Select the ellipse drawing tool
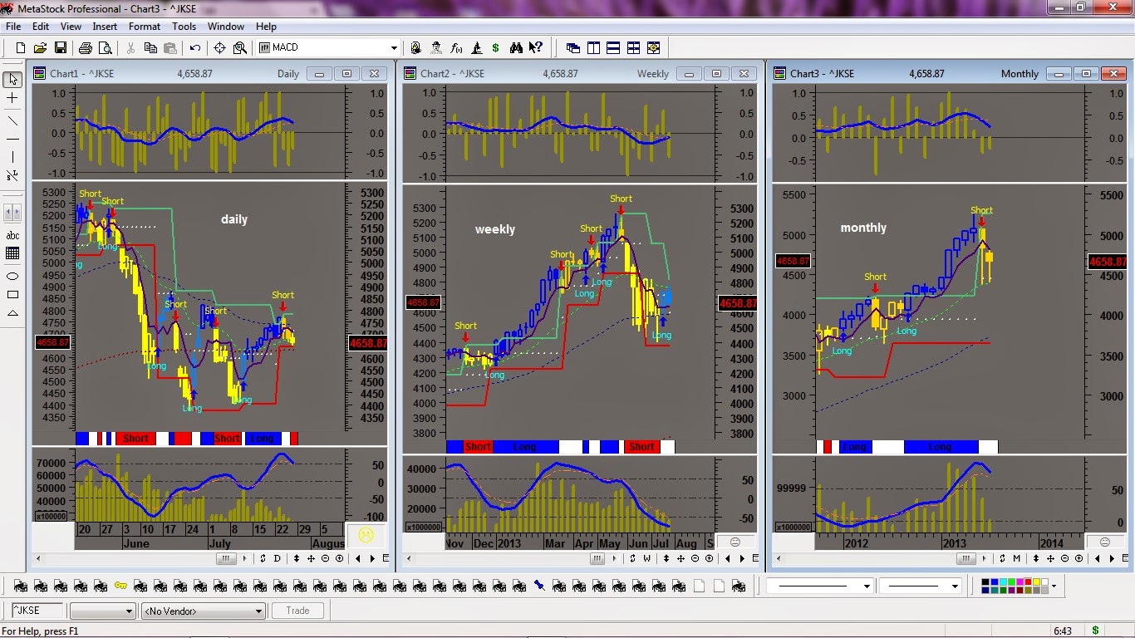 point(12,276)
